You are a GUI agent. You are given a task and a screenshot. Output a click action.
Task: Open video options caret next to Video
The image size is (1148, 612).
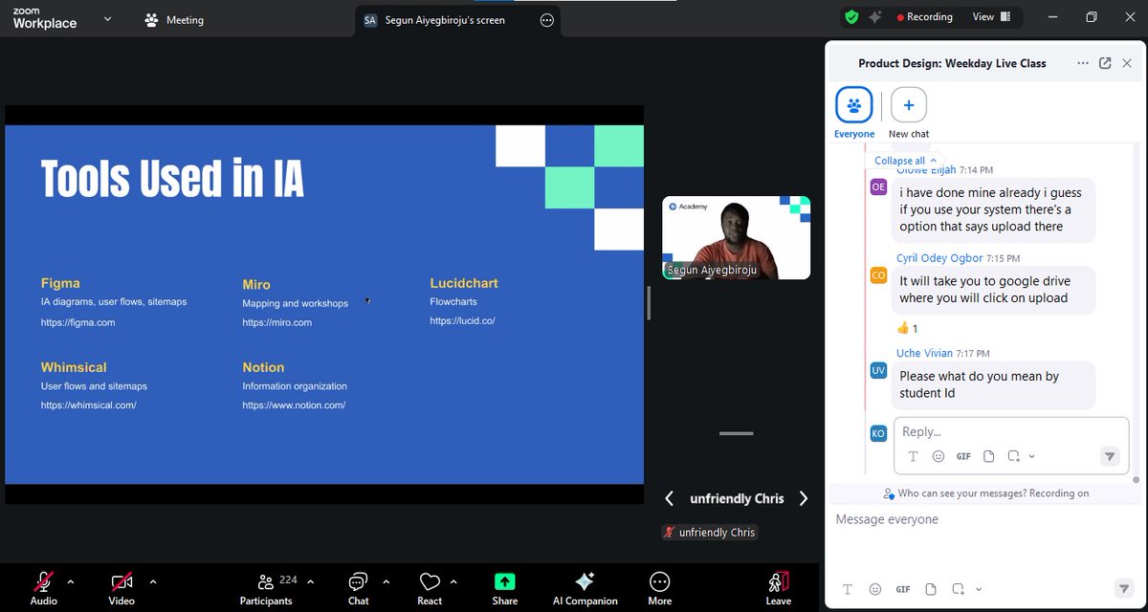pos(153,580)
